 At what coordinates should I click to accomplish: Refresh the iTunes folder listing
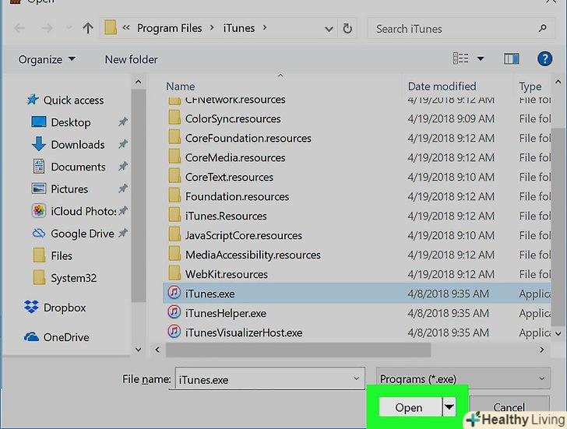pos(347,28)
